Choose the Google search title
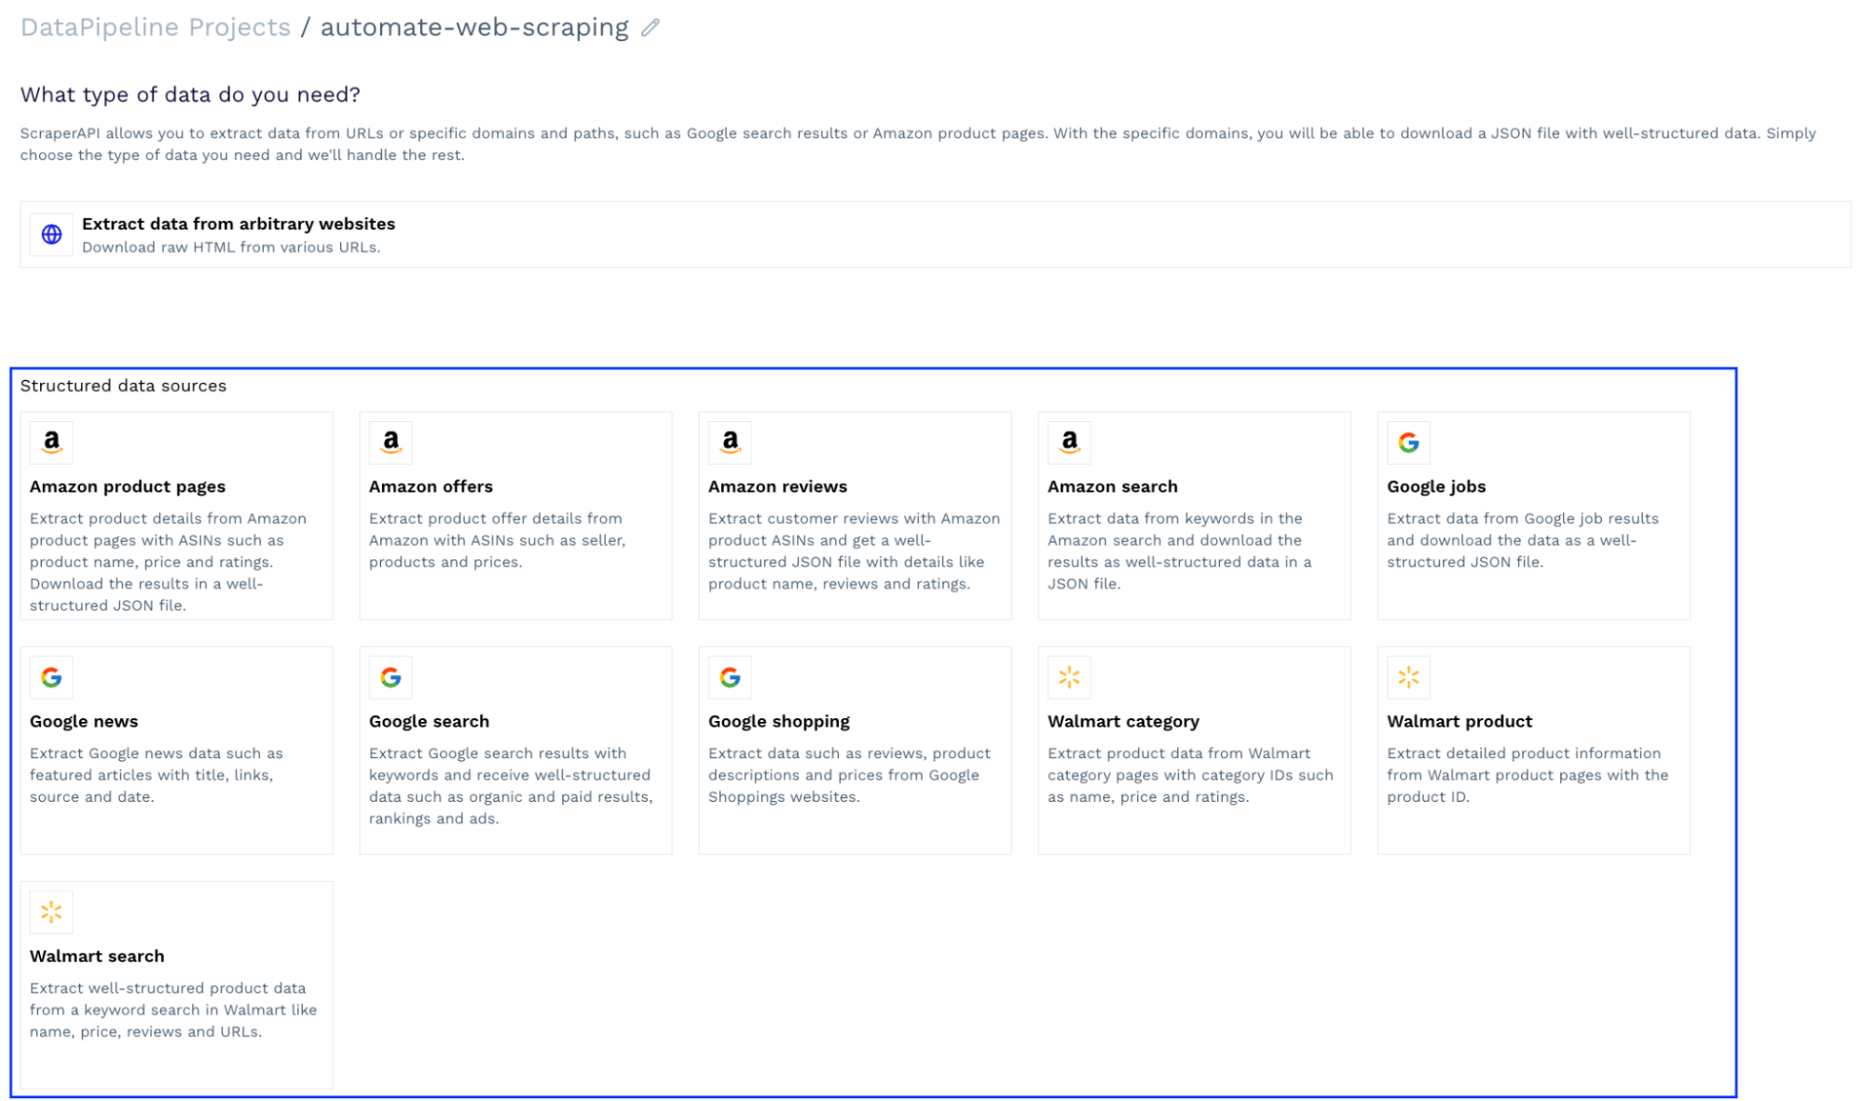The image size is (1863, 1101). coord(429,721)
